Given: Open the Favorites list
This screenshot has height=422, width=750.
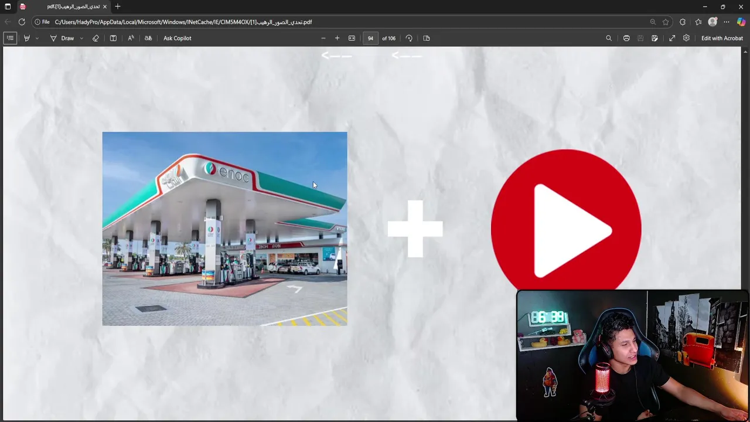Looking at the screenshot, I should click(x=698, y=22).
